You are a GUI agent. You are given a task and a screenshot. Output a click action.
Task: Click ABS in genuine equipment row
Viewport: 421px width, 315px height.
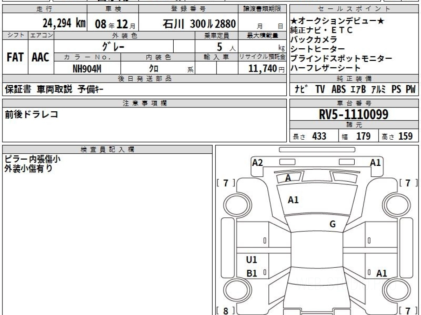point(339,90)
